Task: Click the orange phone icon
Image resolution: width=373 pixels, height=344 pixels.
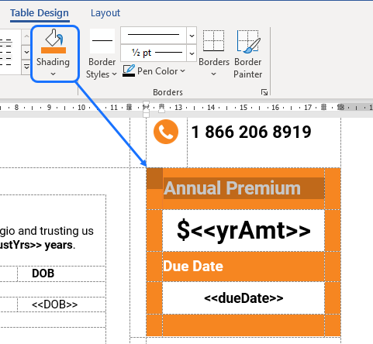Action: point(166,132)
